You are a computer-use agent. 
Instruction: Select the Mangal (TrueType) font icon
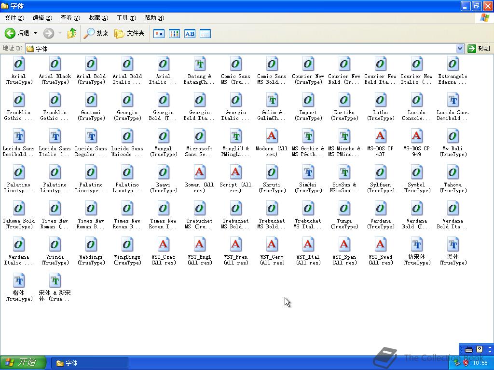coord(163,136)
